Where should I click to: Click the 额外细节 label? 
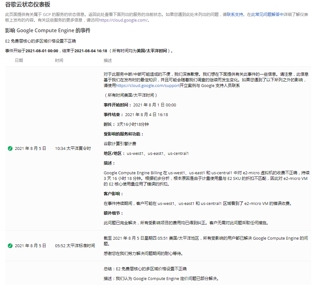(113, 213)
